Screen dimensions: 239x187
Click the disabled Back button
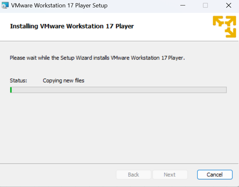[x=134, y=175]
